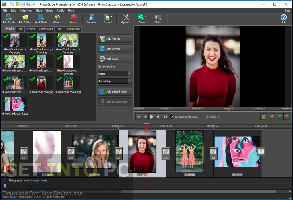Image resolution: width=293 pixels, height=200 pixels.
Task: Click the 0:00:37.9 playback time readout
Action: pyautogui.click(x=212, y=117)
